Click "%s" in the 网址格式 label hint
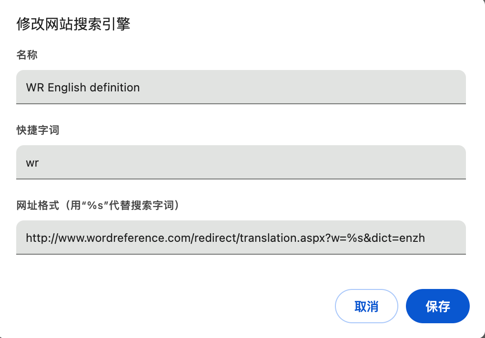The image size is (485, 338). tap(95, 205)
